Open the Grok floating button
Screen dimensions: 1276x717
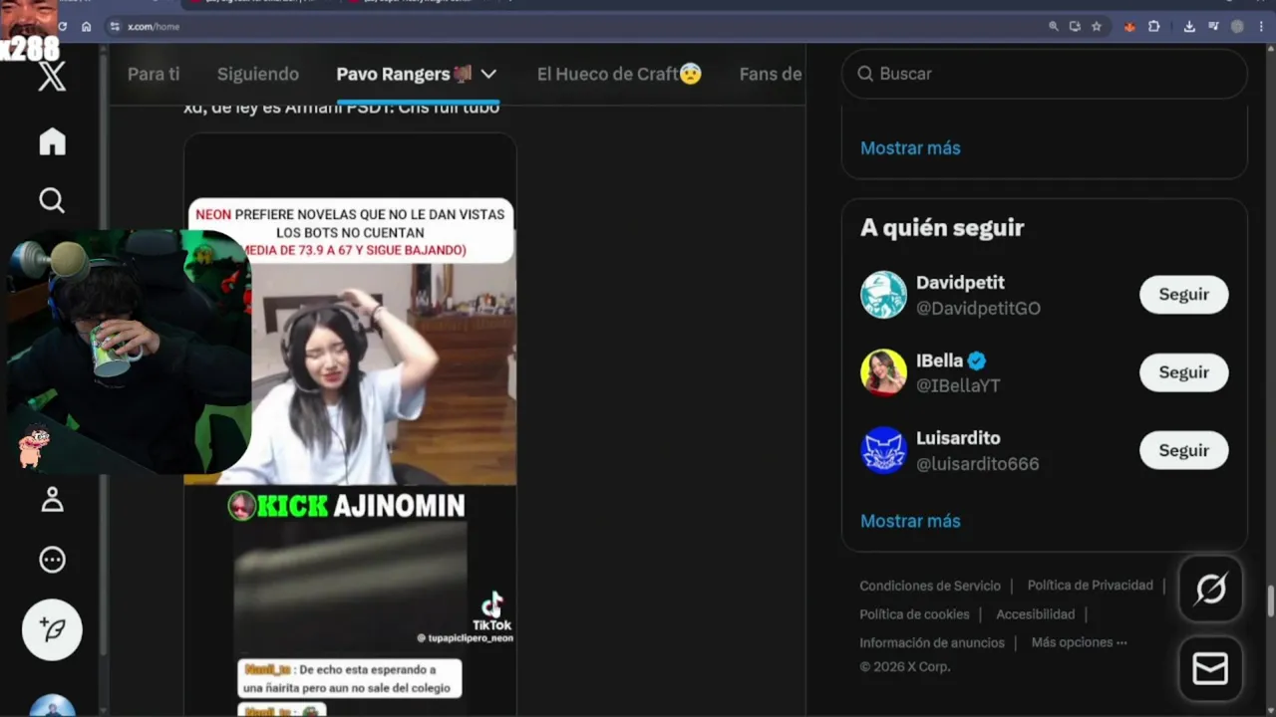(x=1210, y=590)
